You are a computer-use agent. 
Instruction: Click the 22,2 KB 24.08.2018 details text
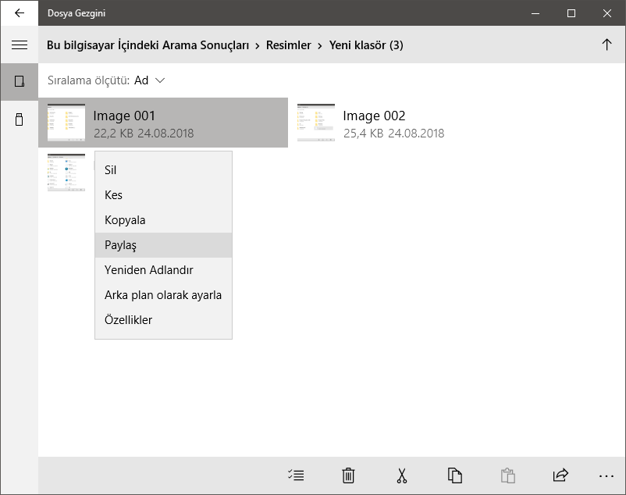pyautogui.click(x=144, y=133)
